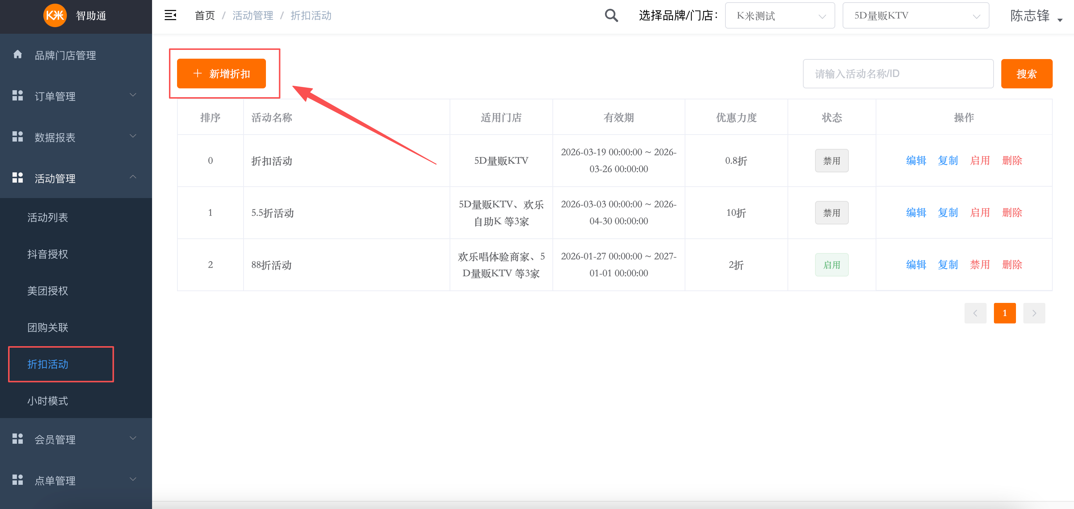Viewport: 1074px width, 509px height.
Task: Click the 会员管理 icon in sidebar
Action: (18, 438)
